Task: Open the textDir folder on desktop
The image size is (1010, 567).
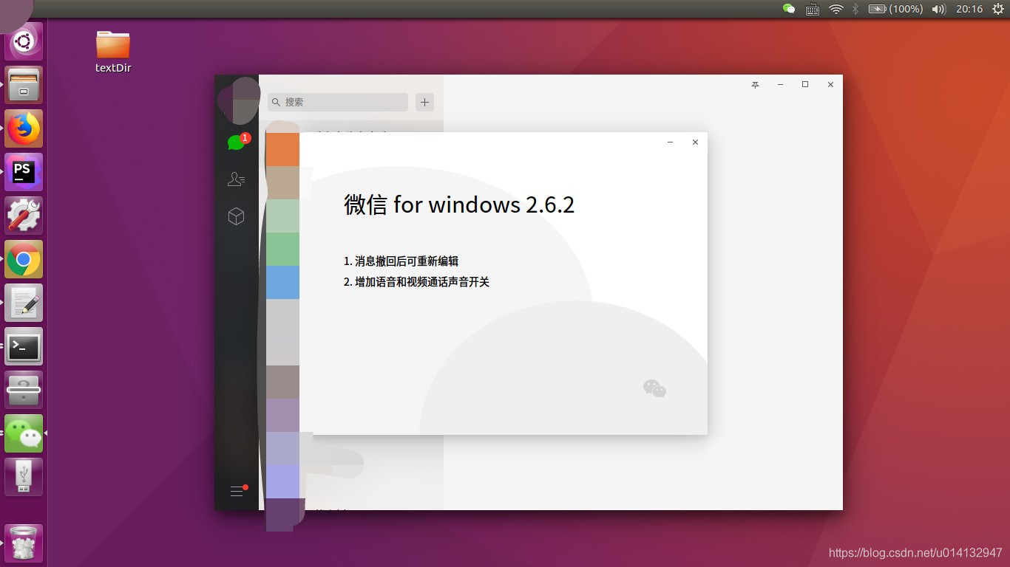Action: coord(113,51)
